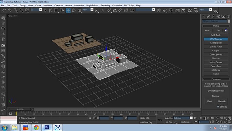This screenshot has width=232, height=131.
Task: Open the File menu
Action: point(3,5)
